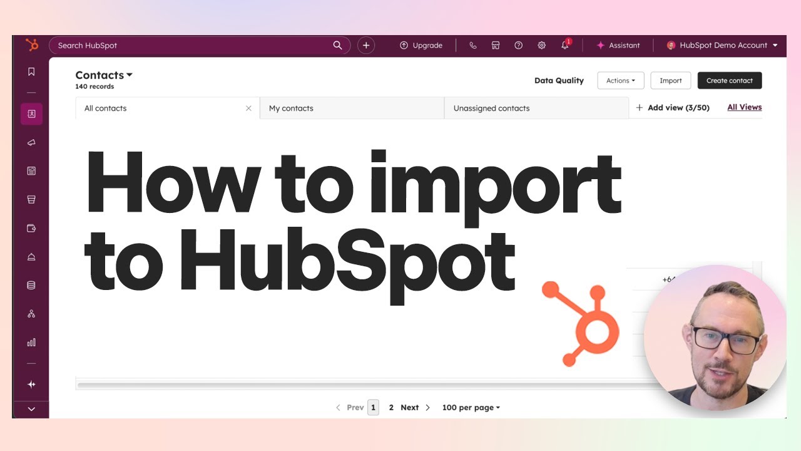Click the HubSpot sprocket logo
Image resolution: width=801 pixels, height=451 pixels.
[31, 45]
